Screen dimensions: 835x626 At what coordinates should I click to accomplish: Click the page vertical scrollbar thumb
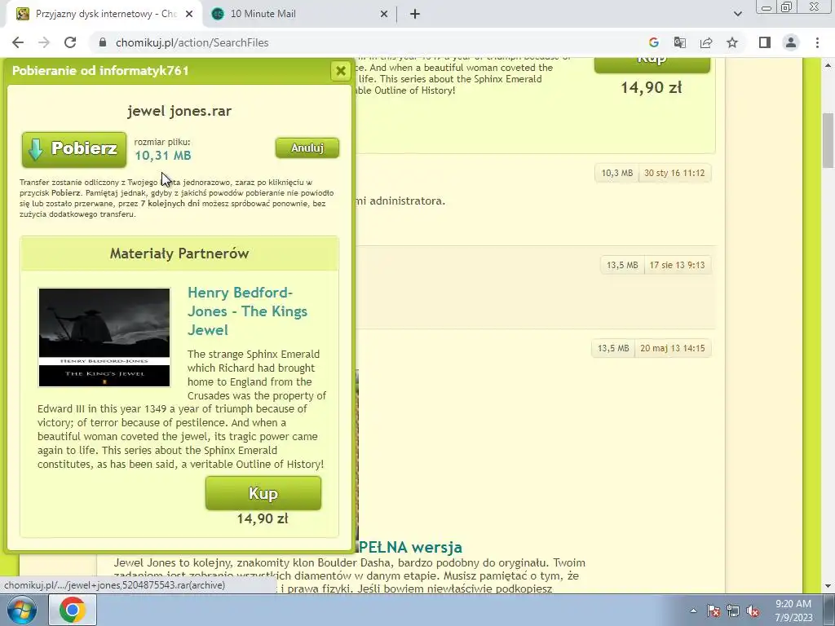click(828, 140)
